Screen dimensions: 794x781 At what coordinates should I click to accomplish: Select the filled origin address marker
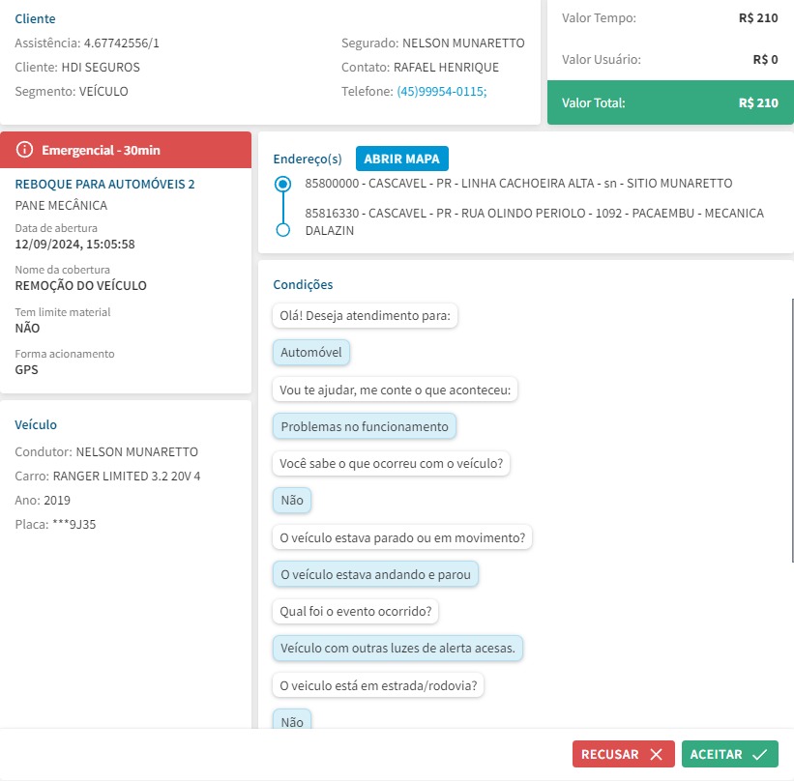point(282,183)
